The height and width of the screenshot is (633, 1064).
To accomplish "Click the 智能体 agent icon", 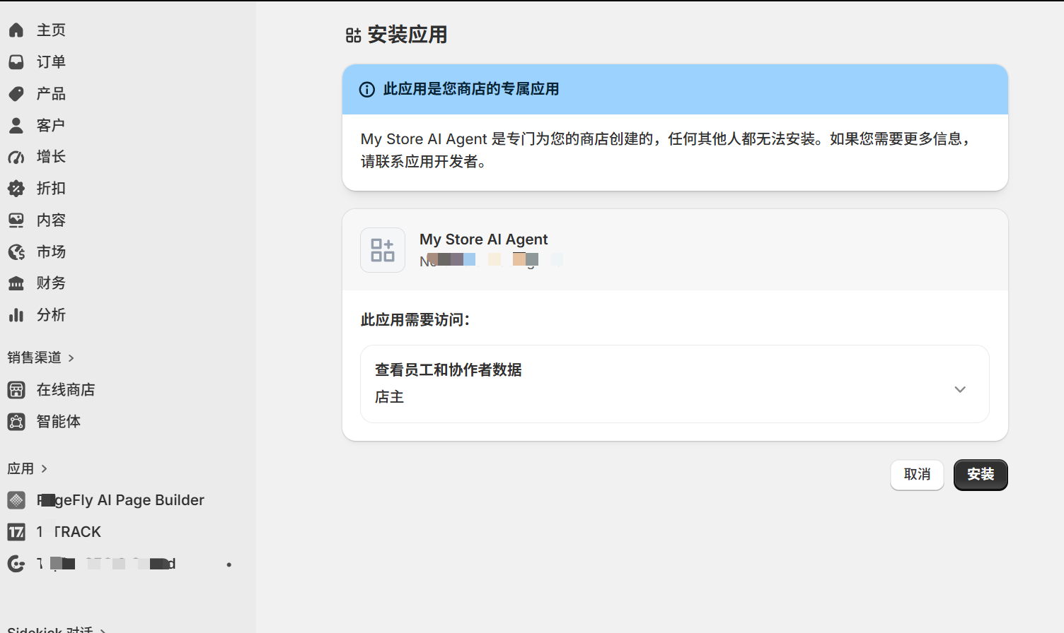I will pos(16,421).
